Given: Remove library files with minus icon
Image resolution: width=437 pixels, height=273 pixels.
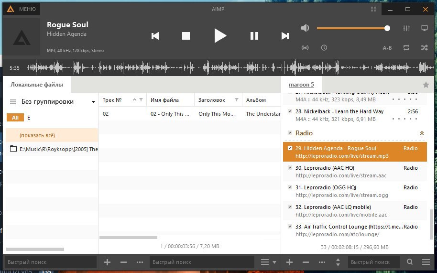Looking at the screenshot, I should click(x=123, y=262).
